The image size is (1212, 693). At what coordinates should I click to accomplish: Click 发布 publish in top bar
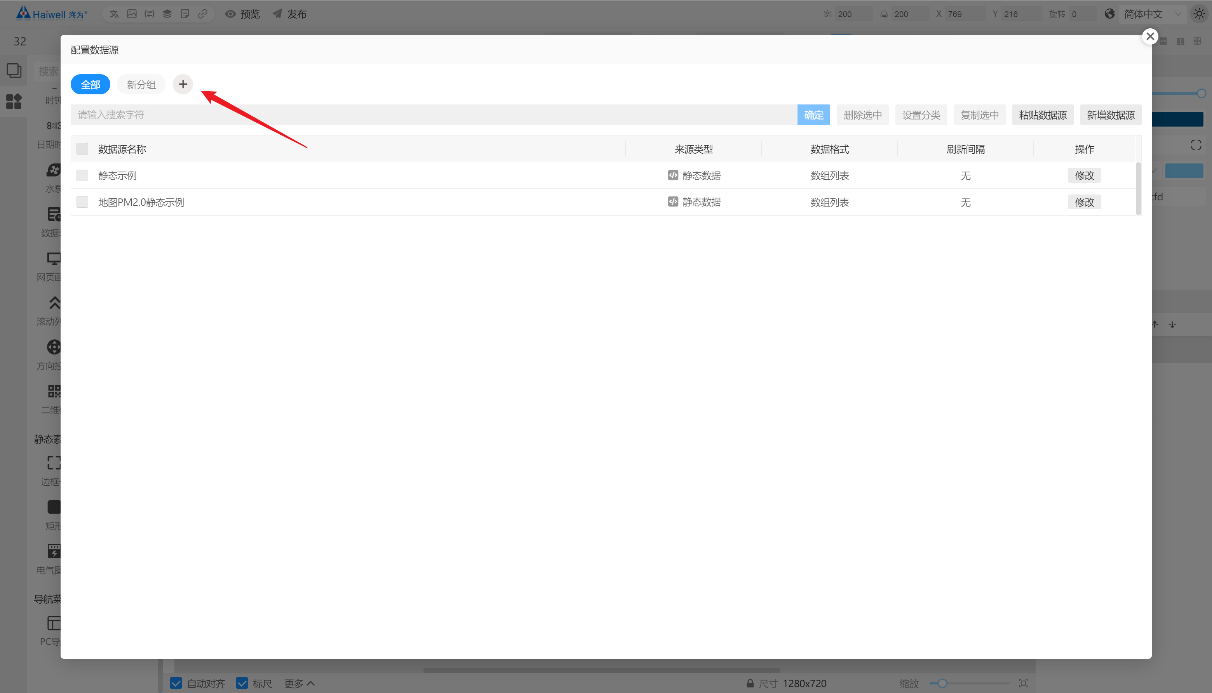[x=289, y=14]
